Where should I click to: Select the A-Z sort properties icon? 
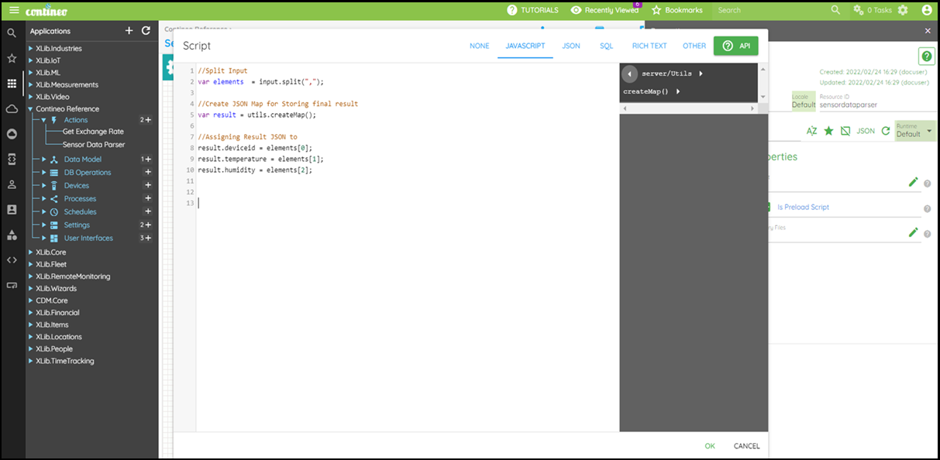coord(812,131)
